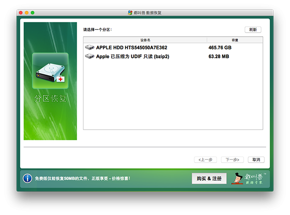Viewport: 290px width, 215px height.
Task: Click the 465.76 GB capacity cell
Action: 220,48
